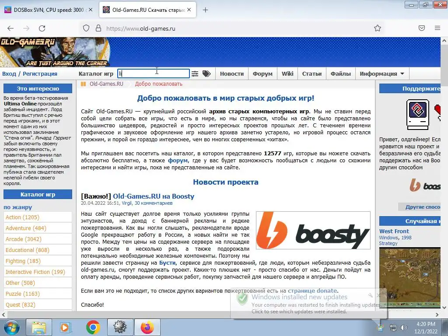Select the Educational (808) genre
Screen dimensions: 448x336
[x=38, y=250]
